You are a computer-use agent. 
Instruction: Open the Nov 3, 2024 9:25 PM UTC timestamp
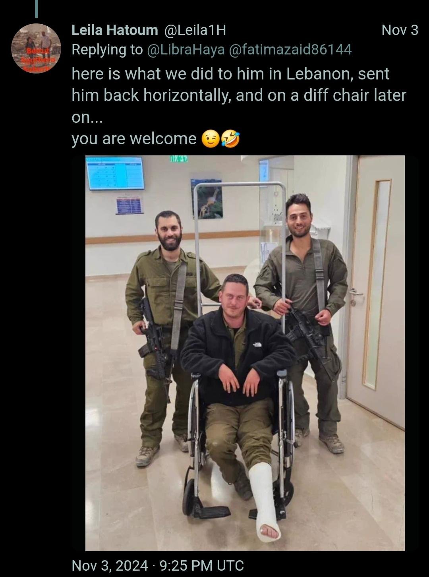tap(158, 565)
